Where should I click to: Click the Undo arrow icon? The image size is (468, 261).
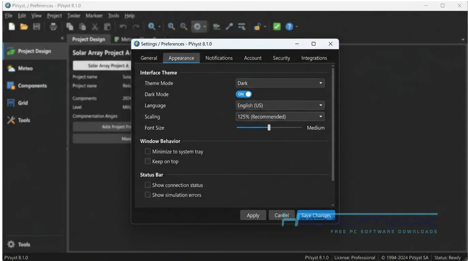point(123,27)
